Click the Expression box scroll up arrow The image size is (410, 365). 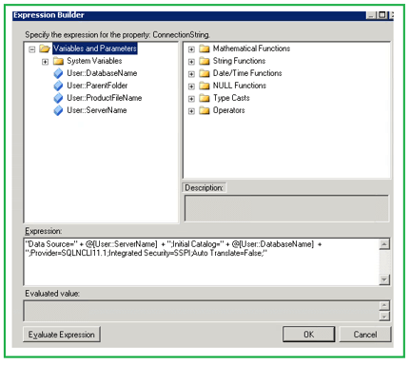(384, 244)
